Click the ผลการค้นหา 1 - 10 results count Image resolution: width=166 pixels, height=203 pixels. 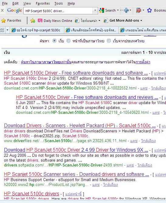(x=144, y=53)
